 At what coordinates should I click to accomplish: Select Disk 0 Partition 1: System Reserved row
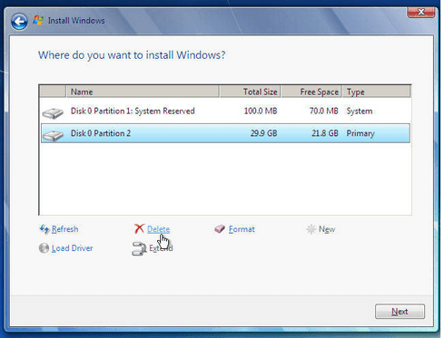225,111
